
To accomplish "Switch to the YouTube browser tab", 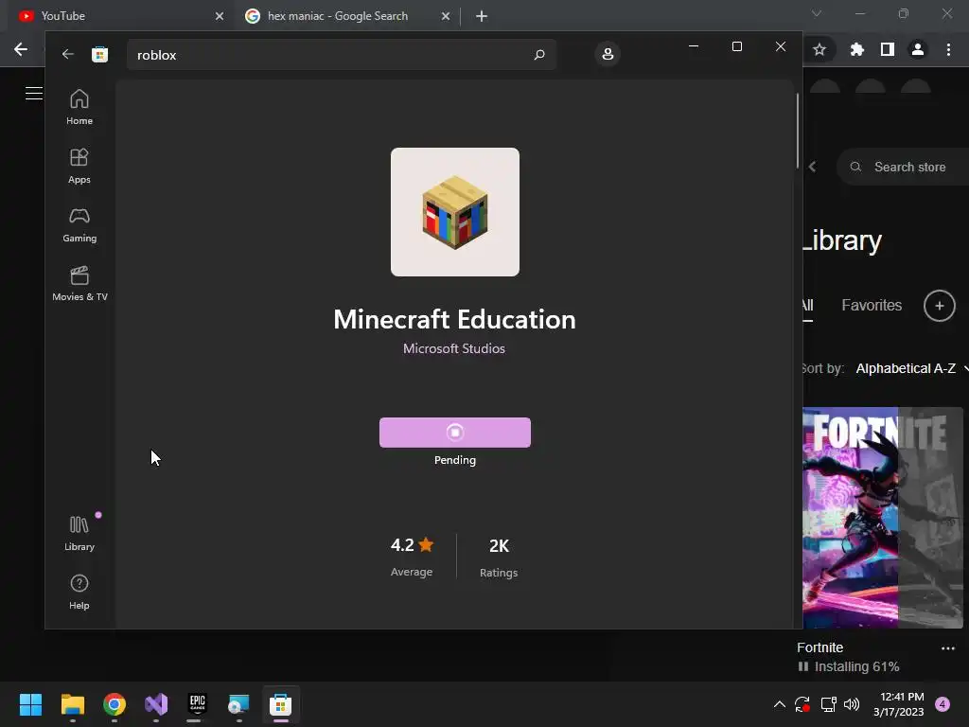I will [x=119, y=16].
